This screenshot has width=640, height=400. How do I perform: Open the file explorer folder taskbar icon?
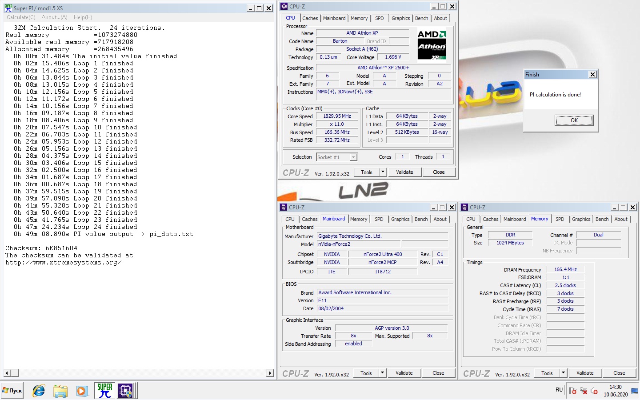[60, 391]
